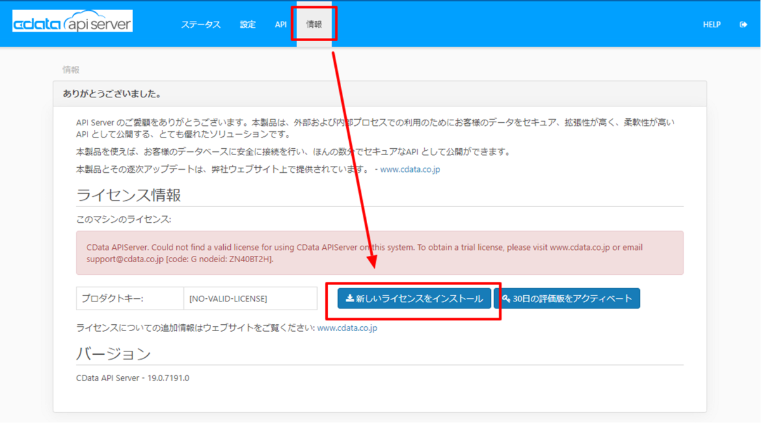
Task: Click the ライセンス情報 heading
Action: tap(129, 195)
